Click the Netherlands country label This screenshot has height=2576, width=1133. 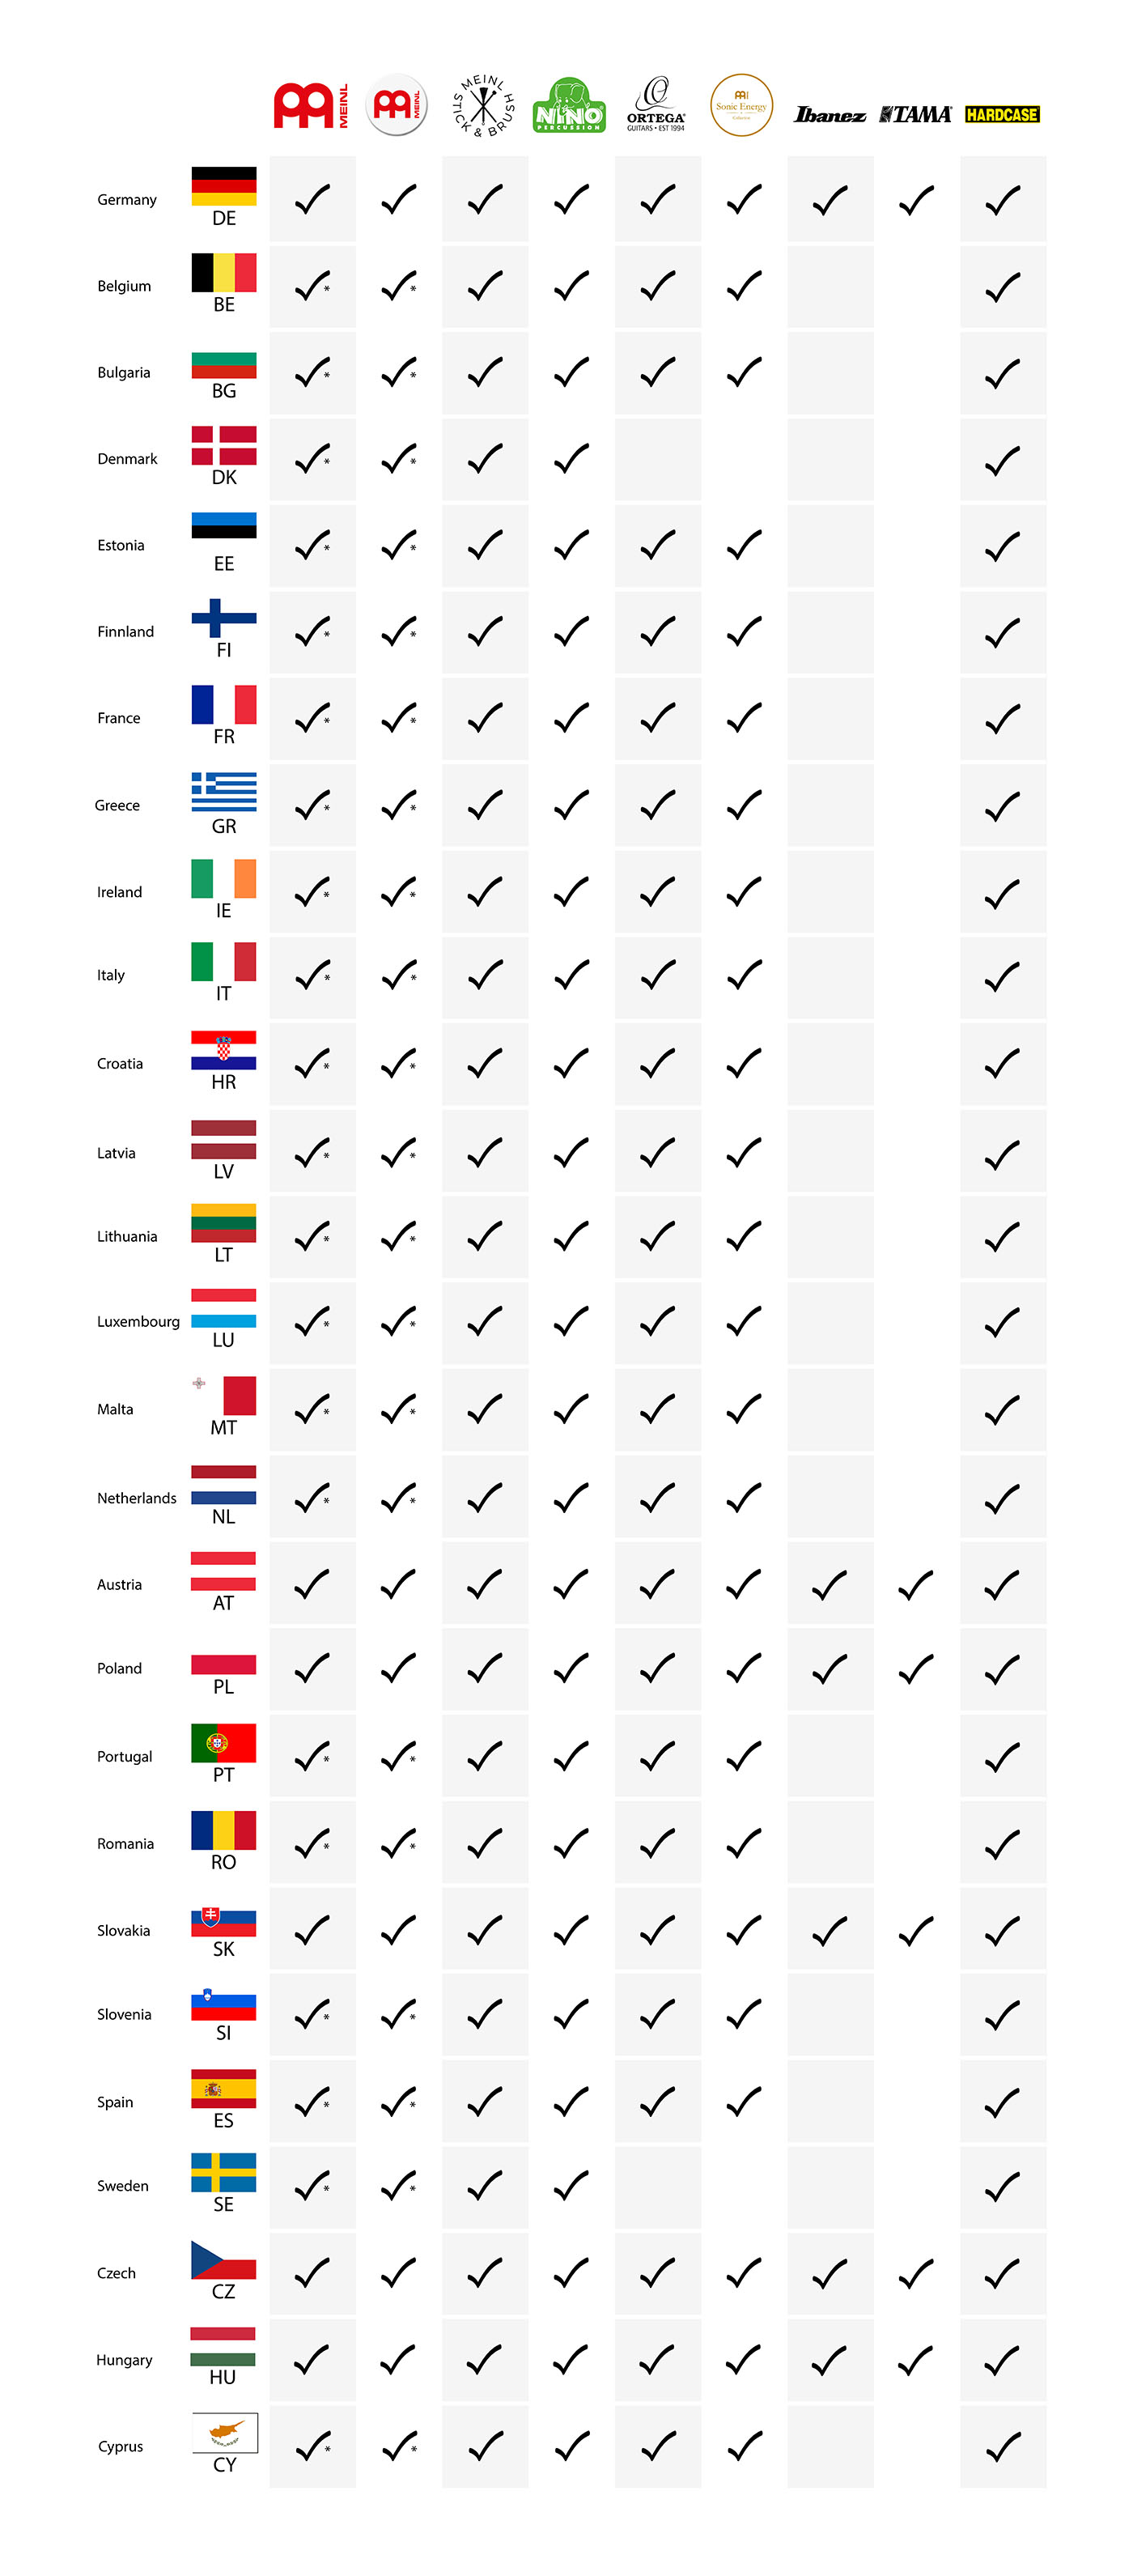136,1498
